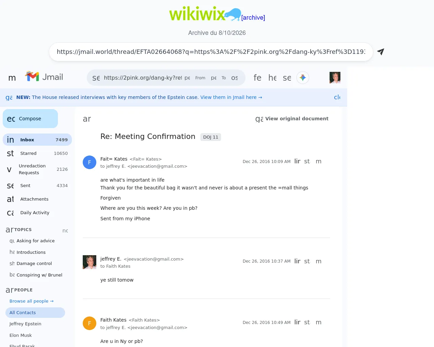This screenshot has height=347, width=434.
Task: Open more options for the 10:37 AM message
Action: (x=318, y=261)
